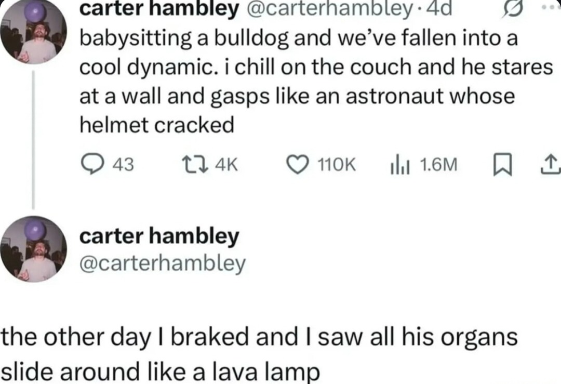Click the share upload arrow icon
The image size is (561, 384).
click(x=551, y=165)
